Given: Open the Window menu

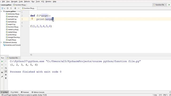Looking at the screenshot, I should click(48, 2).
